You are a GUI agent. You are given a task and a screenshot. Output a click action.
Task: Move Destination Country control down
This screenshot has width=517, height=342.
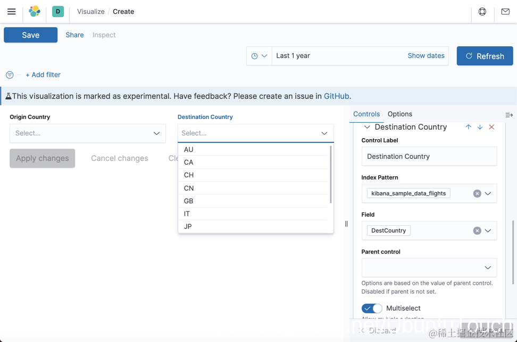coord(480,127)
